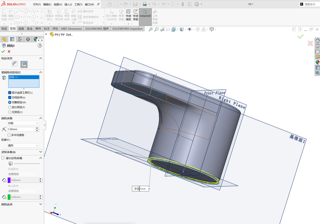Pin the menu bar with the pushpin
Image resolution: width=320 pixels, height=224 pixels.
(x=98, y=4)
